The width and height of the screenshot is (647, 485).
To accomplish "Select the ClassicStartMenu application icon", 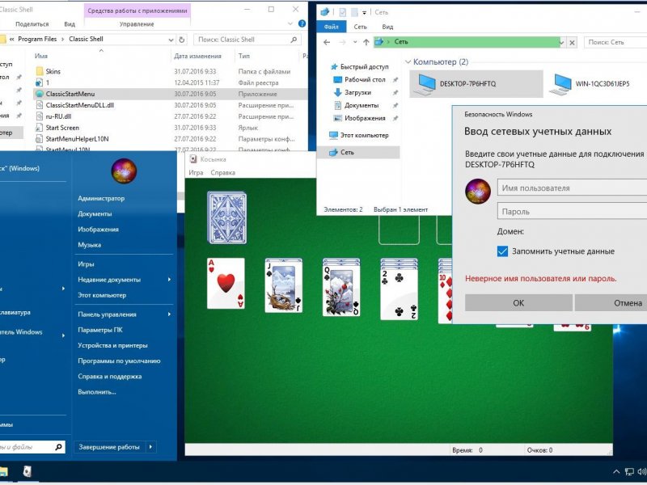I will (x=40, y=94).
